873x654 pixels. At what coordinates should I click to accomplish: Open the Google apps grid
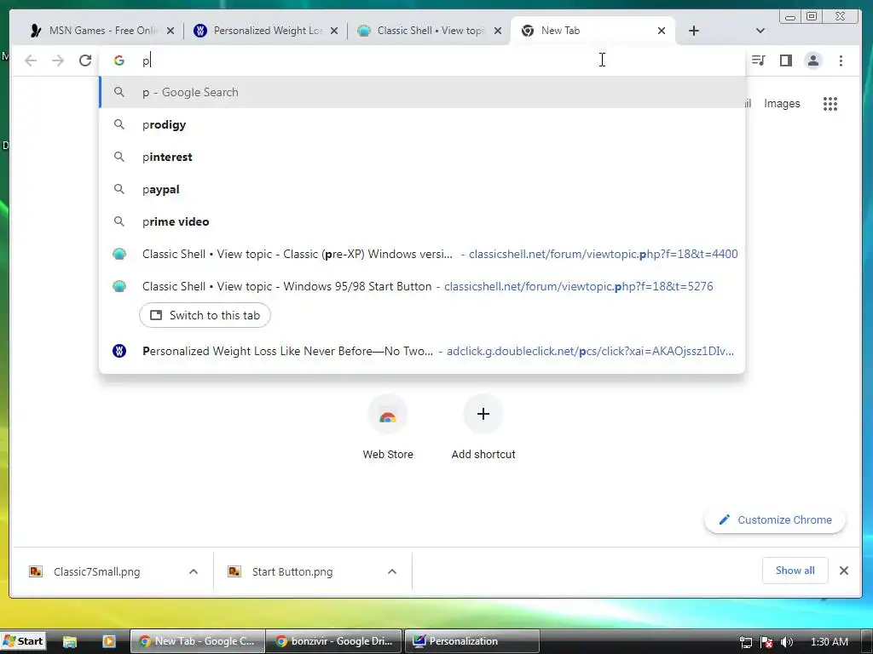pyautogui.click(x=830, y=103)
